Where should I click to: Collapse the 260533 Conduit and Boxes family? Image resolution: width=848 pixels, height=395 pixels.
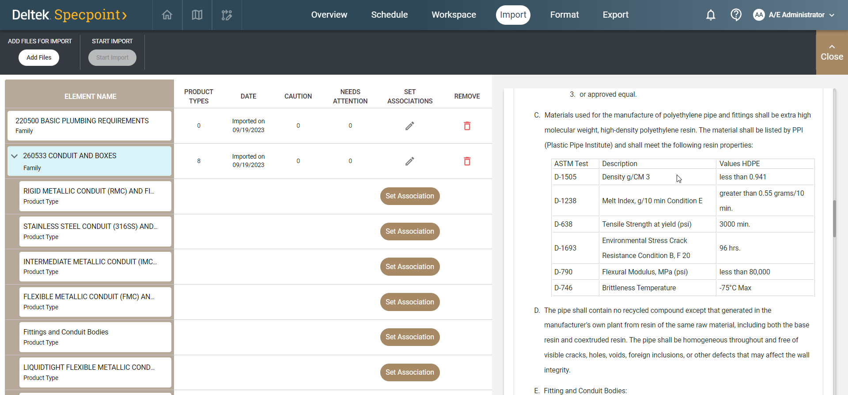pyautogui.click(x=15, y=156)
